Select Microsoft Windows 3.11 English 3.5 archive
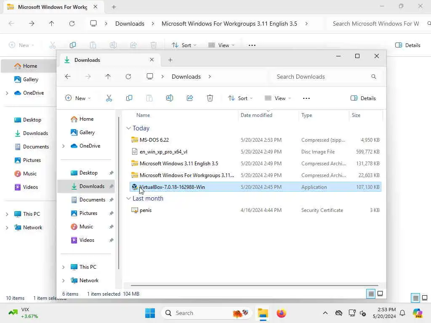Screen dimensions: 431x323 pos(255,164)
